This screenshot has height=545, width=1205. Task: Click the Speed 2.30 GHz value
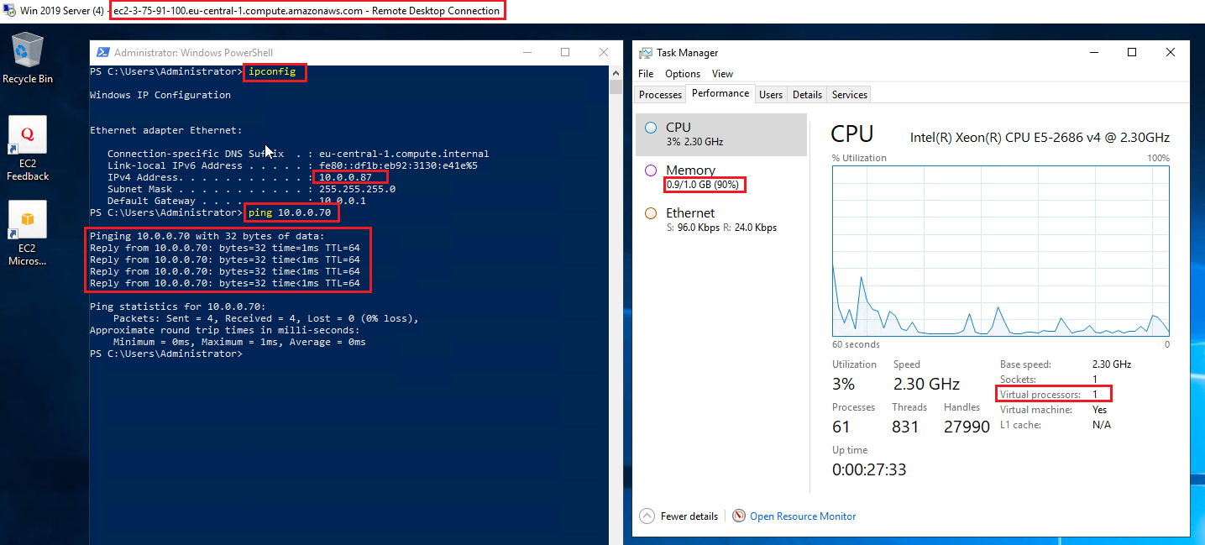tap(925, 384)
